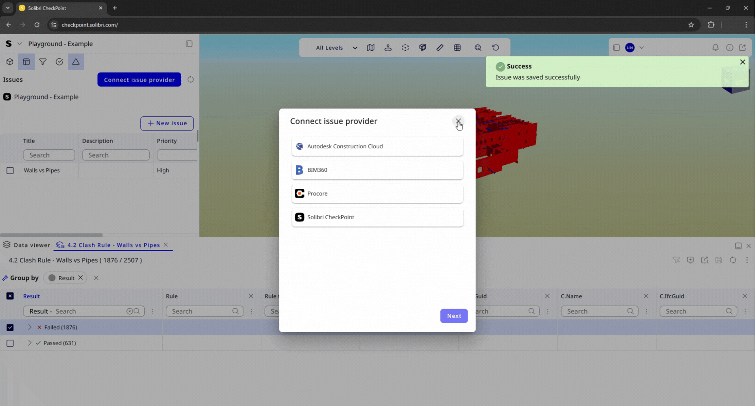756x406 pixels.
Task: Switch to the Data viewer tab
Action: 27,245
